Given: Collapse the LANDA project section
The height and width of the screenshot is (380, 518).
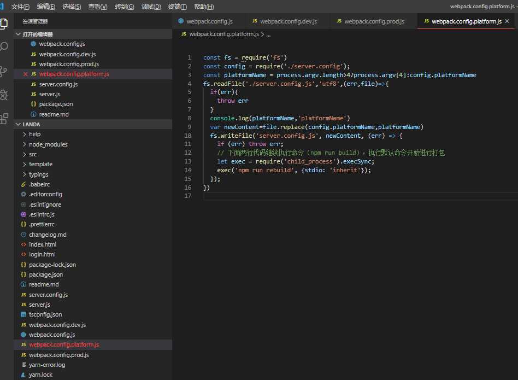Looking at the screenshot, I should coord(19,124).
